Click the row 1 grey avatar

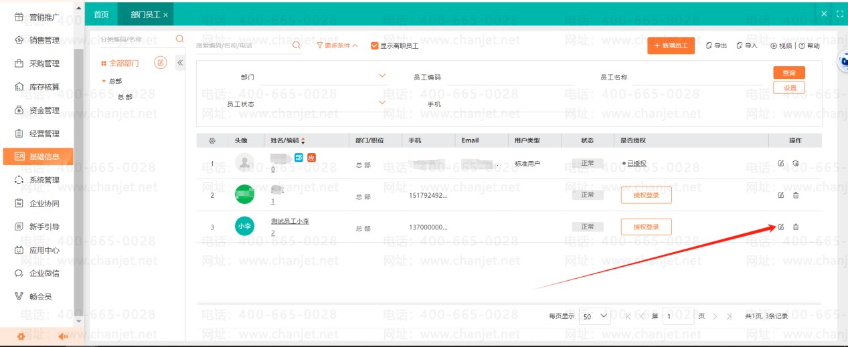(245, 162)
